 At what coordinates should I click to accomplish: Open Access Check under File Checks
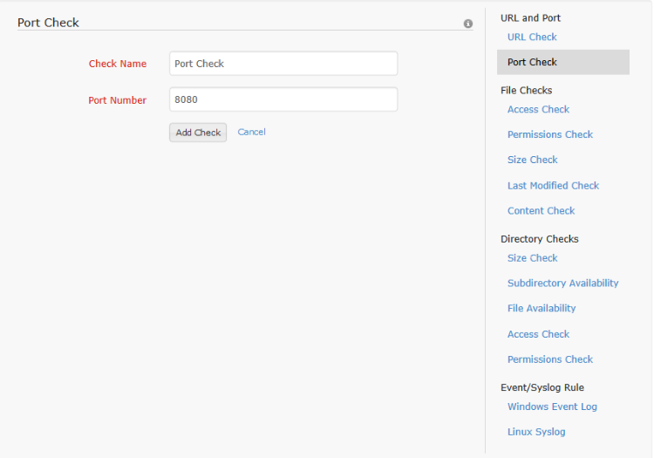(x=538, y=109)
